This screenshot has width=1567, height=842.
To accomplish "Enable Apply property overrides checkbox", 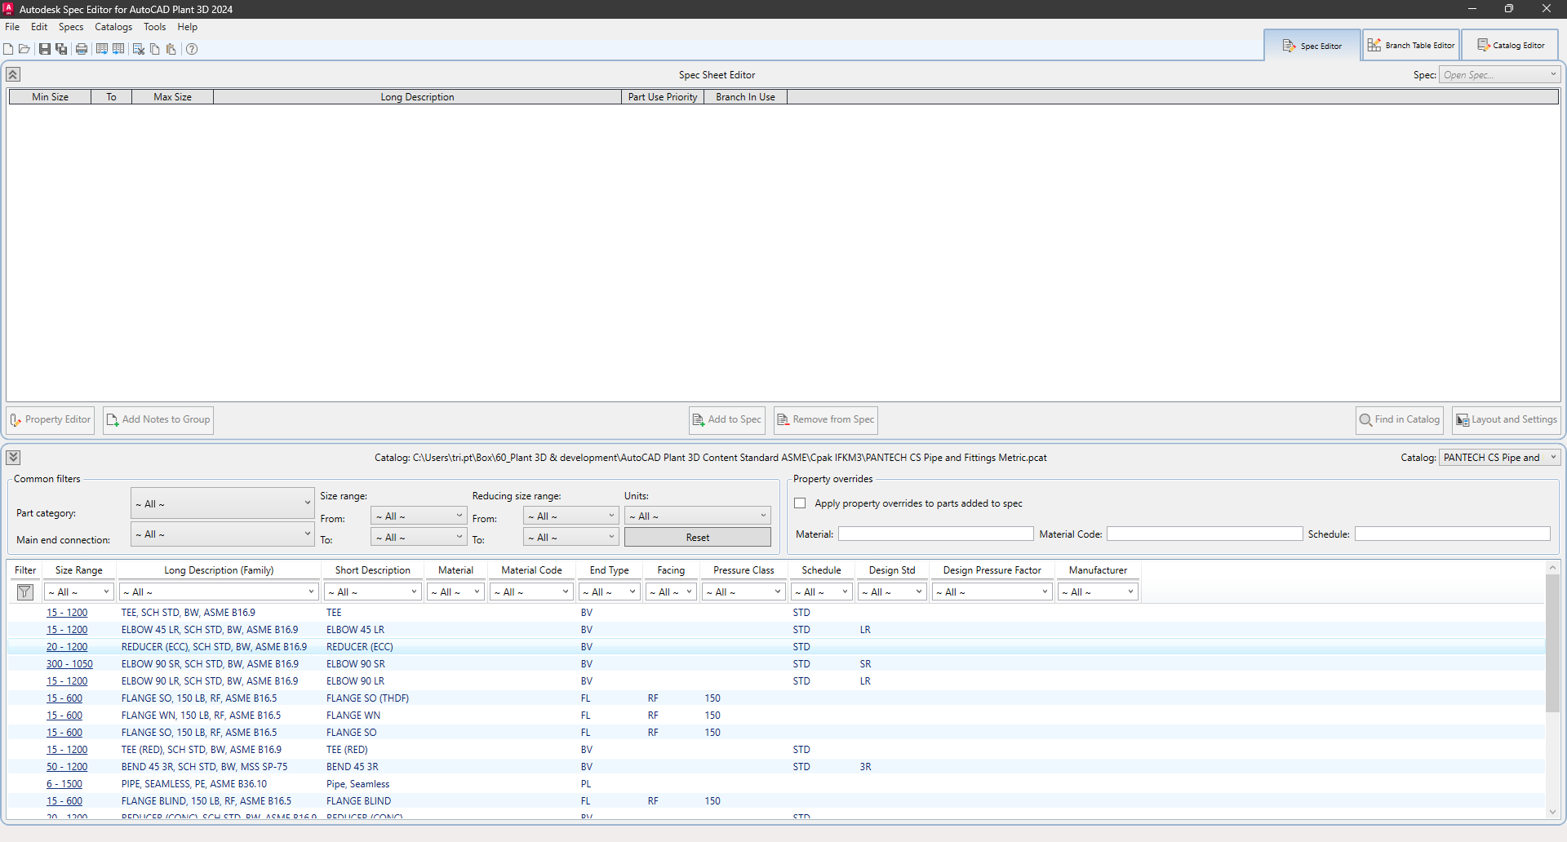I will tap(800, 503).
